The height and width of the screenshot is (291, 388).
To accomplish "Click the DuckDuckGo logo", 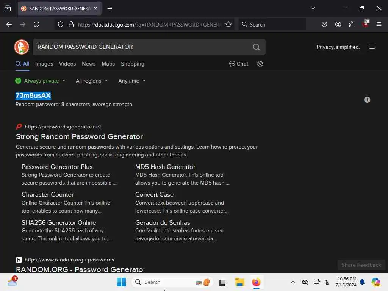I will pyautogui.click(x=22, y=47).
